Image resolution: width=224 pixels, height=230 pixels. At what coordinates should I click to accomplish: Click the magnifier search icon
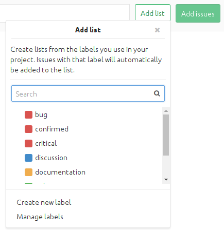[157, 93]
